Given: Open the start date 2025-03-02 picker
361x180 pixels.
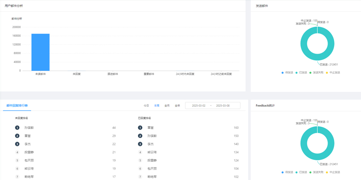Looking at the screenshot, I should click(x=199, y=106).
